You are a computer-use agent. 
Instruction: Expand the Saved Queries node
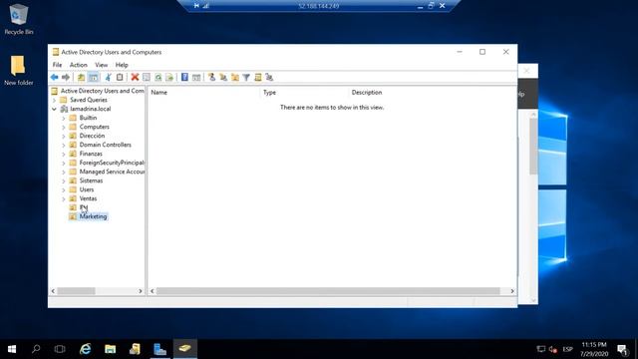pyautogui.click(x=54, y=100)
